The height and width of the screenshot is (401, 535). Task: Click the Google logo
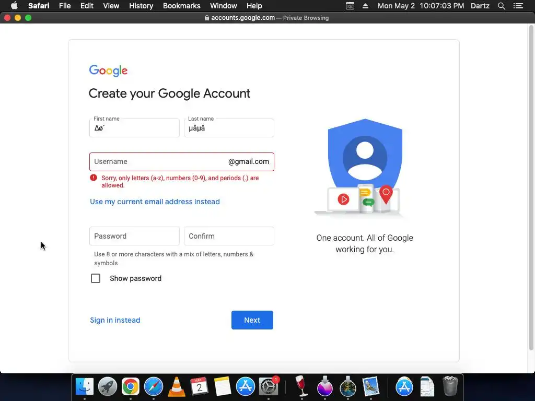coord(108,70)
